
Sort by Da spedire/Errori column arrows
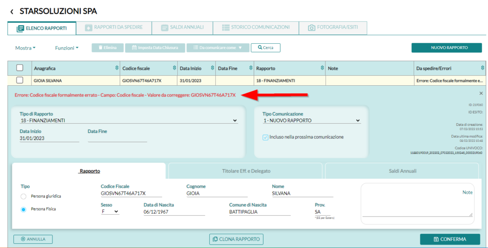482,68
